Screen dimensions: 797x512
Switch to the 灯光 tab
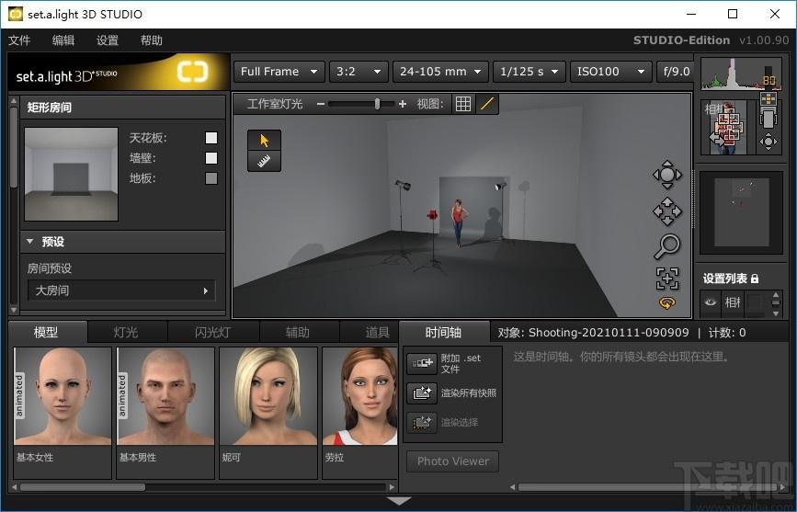(x=127, y=333)
